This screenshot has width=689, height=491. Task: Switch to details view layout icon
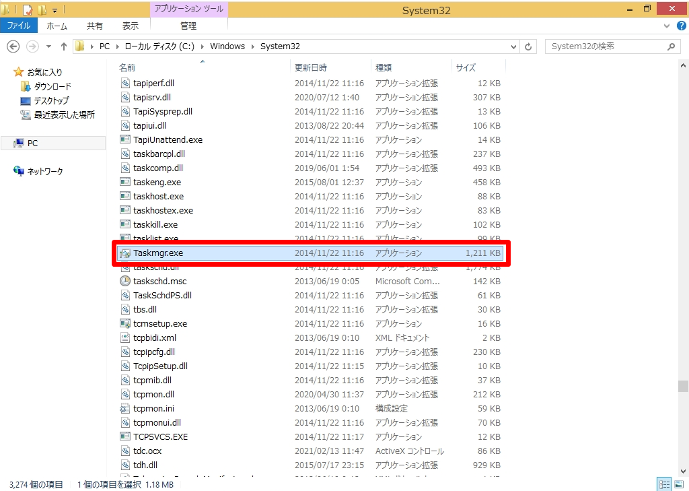tap(664, 484)
